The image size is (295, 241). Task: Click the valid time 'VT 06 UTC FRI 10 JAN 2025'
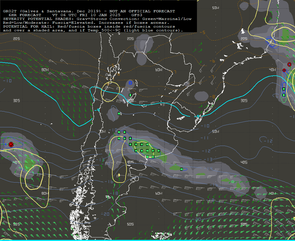click(86, 15)
